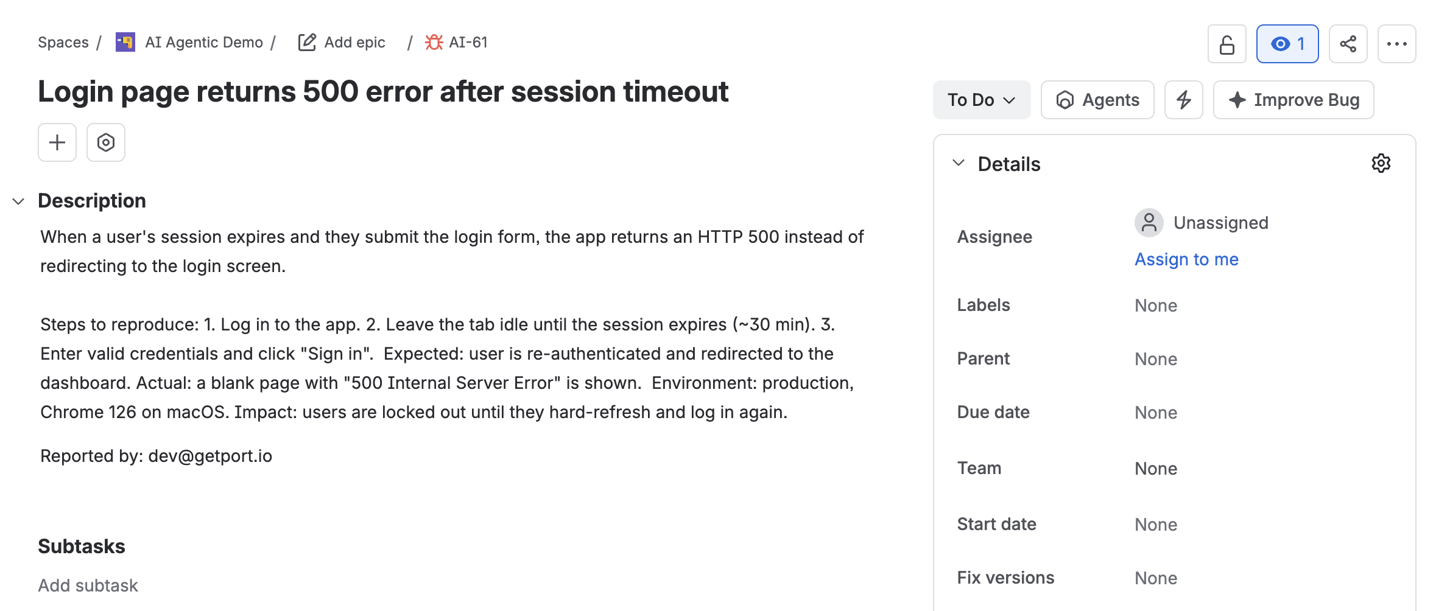Click Improve Bug button
1436x611 pixels.
click(1293, 100)
